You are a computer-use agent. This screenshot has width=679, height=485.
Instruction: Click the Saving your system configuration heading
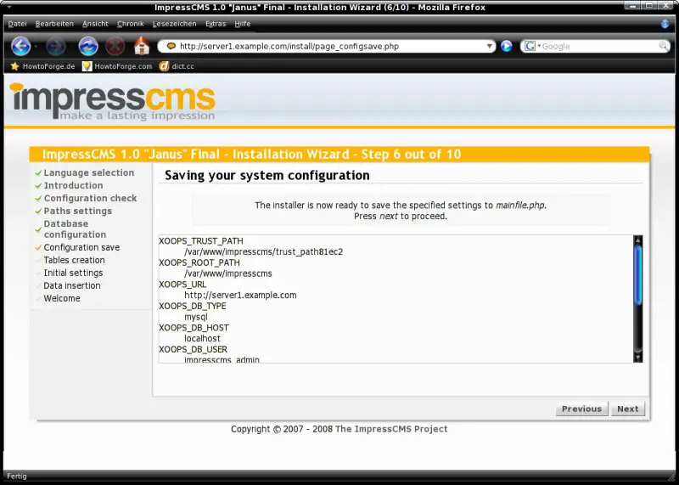[x=267, y=175]
